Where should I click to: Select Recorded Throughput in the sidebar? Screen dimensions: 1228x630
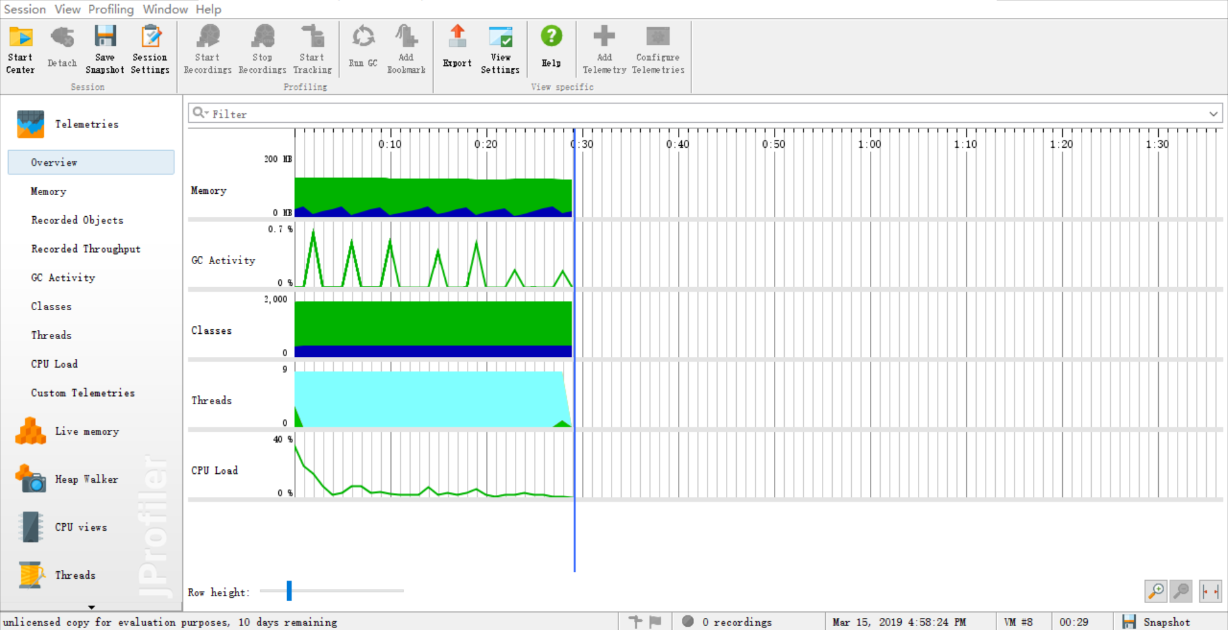[86, 249]
